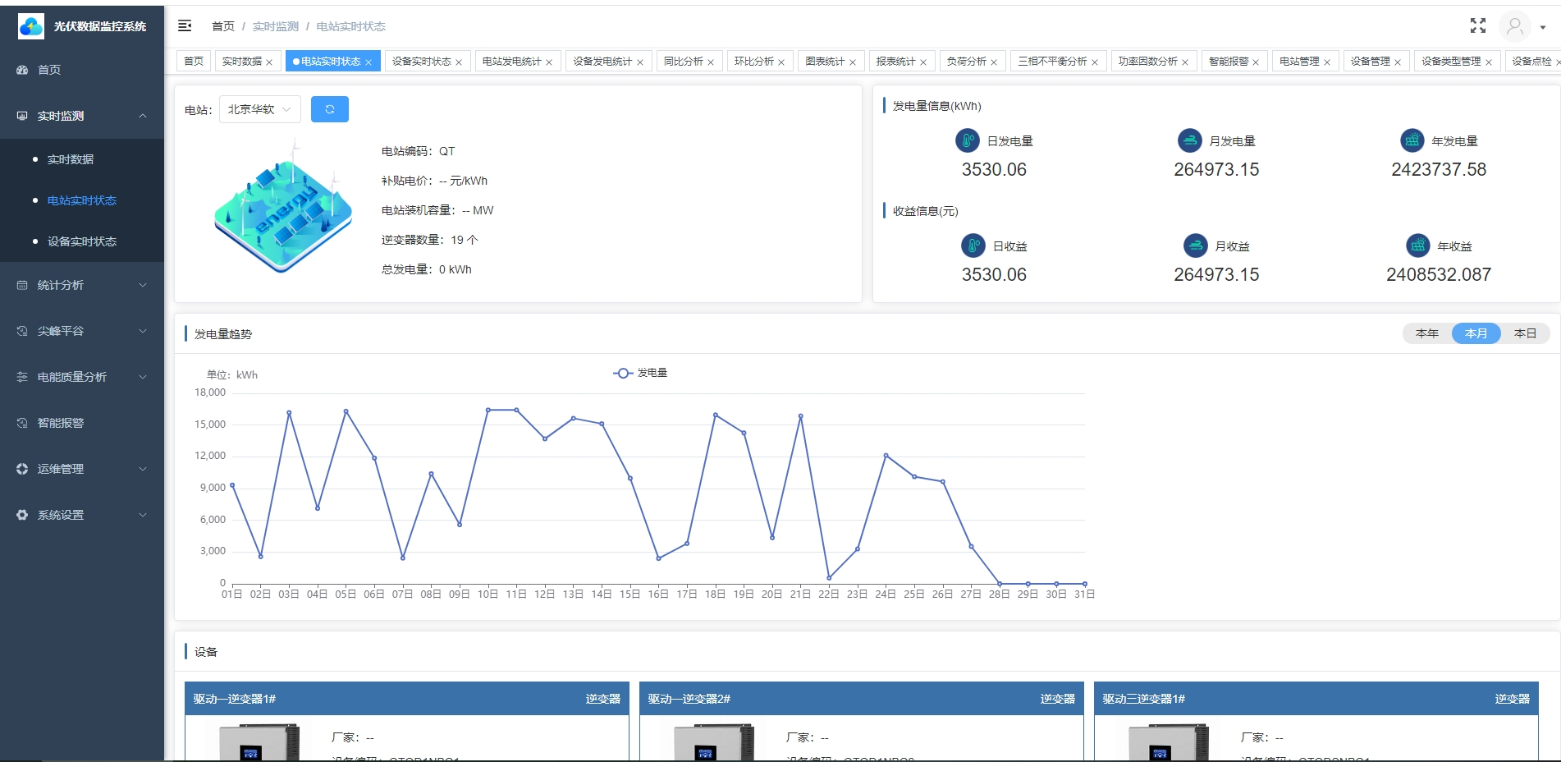Viewport: 1561px width, 762px height.
Task: Open the user avatar menu
Action: [1515, 26]
